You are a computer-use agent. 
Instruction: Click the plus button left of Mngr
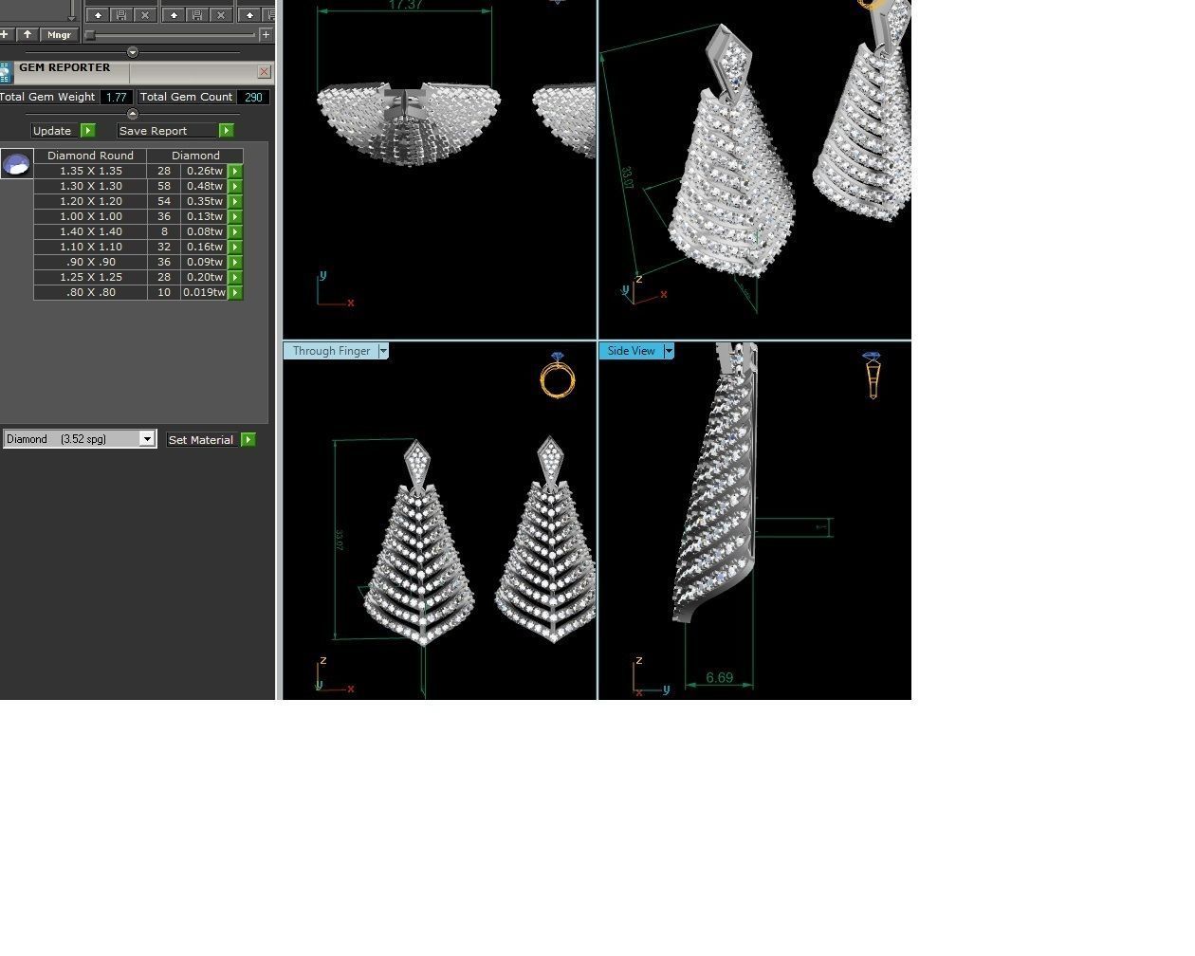point(5,34)
